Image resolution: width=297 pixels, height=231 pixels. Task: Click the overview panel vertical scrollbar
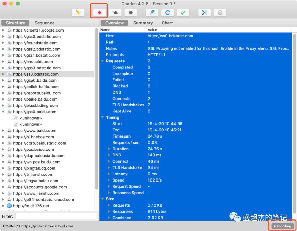(295, 123)
